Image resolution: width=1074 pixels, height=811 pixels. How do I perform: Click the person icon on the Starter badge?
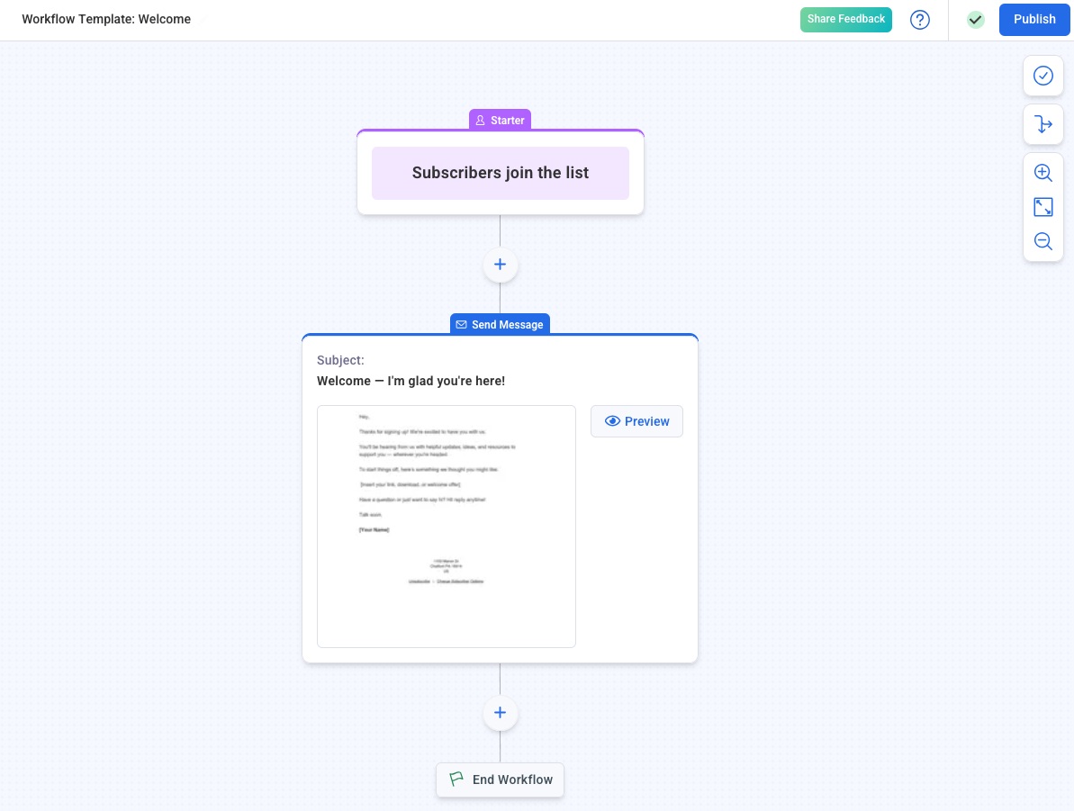click(481, 120)
